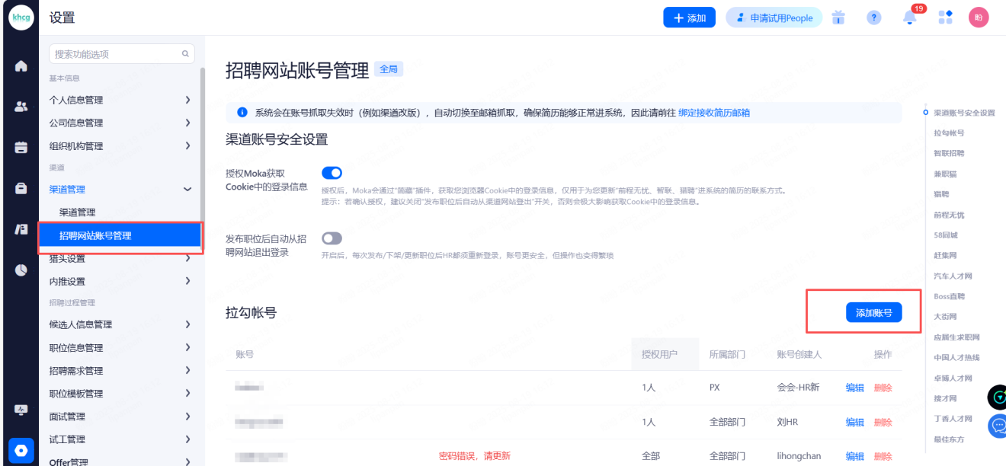Image resolution: width=1006 pixels, height=466 pixels.
Task: Enable auto logout after job publishing toggle
Action: [332, 238]
